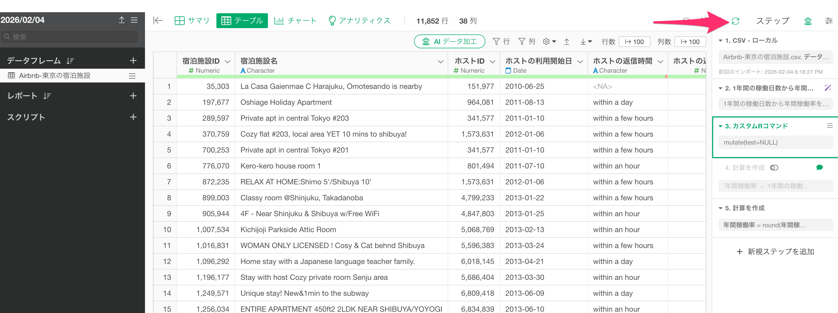Screen dimensions: 838x313
Task: Open the step 3 hamburger menu
Action: pos(830,126)
